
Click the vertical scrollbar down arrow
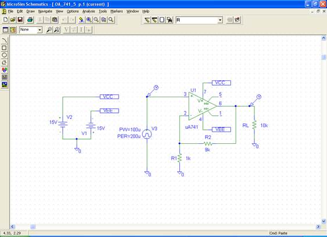[324, 221]
